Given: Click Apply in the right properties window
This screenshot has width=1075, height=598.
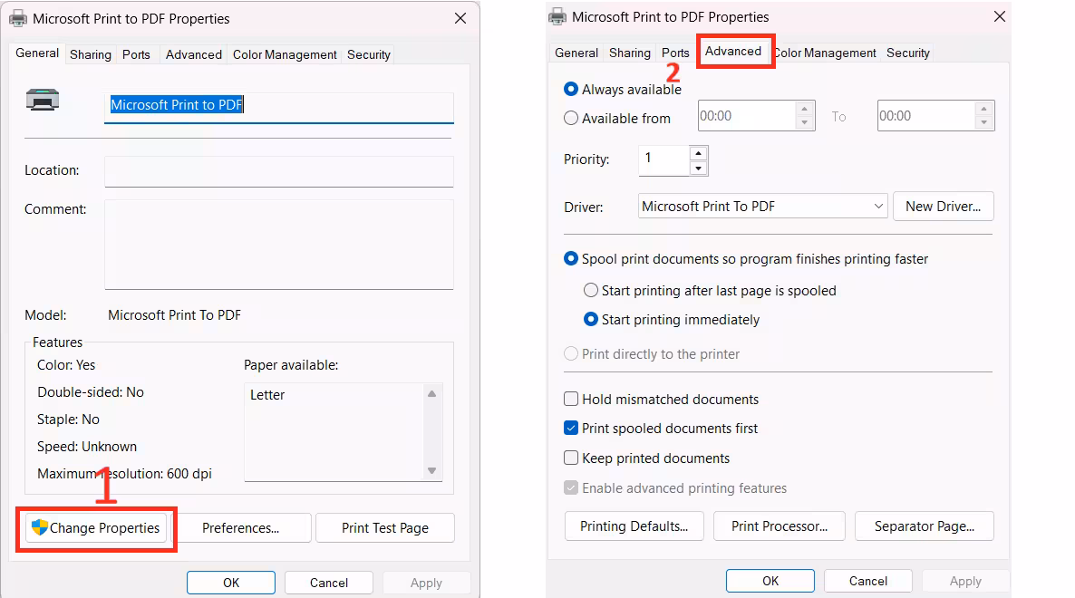Looking at the screenshot, I should pyautogui.click(x=965, y=581).
